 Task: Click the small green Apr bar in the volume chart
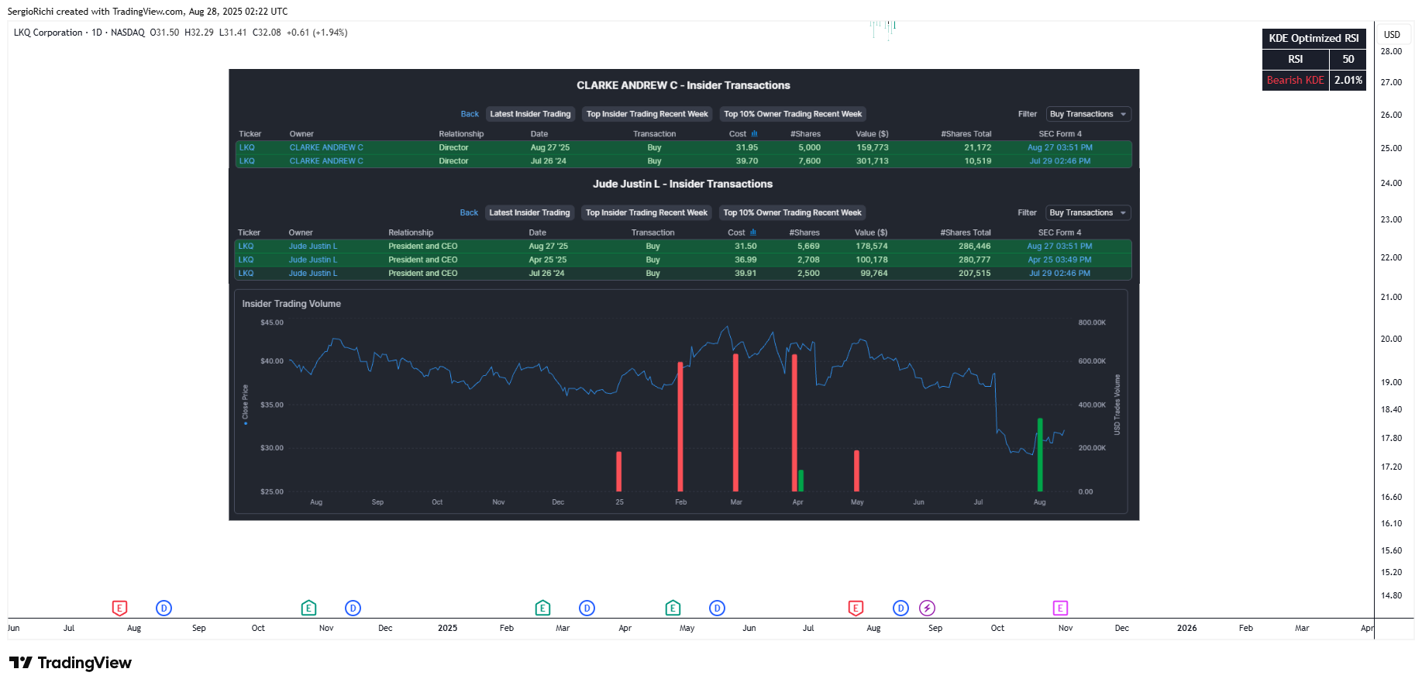click(801, 481)
